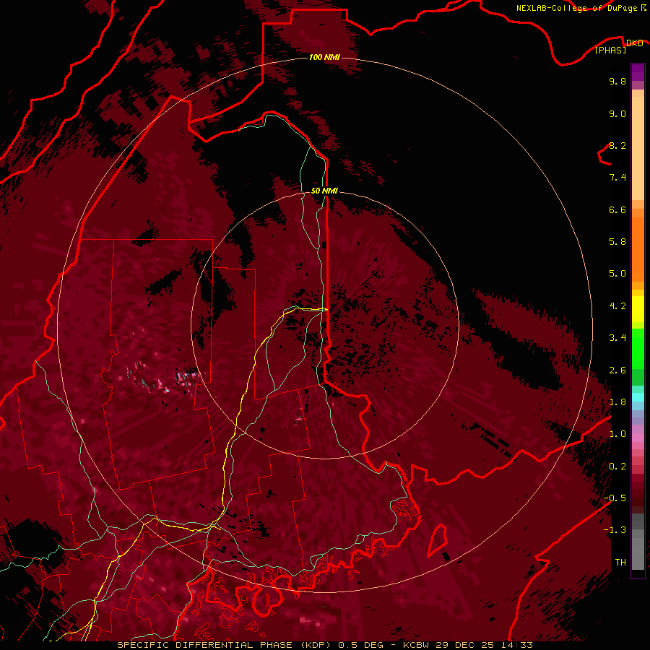Select the -1.3 color scale value
The height and width of the screenshot is (650, 650).
tap(615, 530)
